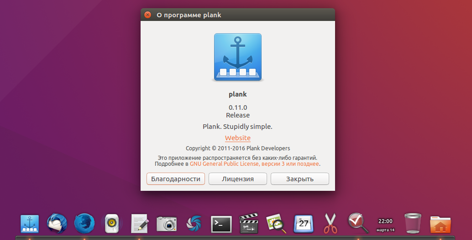Follow the Website link

[x=238, y=138]
